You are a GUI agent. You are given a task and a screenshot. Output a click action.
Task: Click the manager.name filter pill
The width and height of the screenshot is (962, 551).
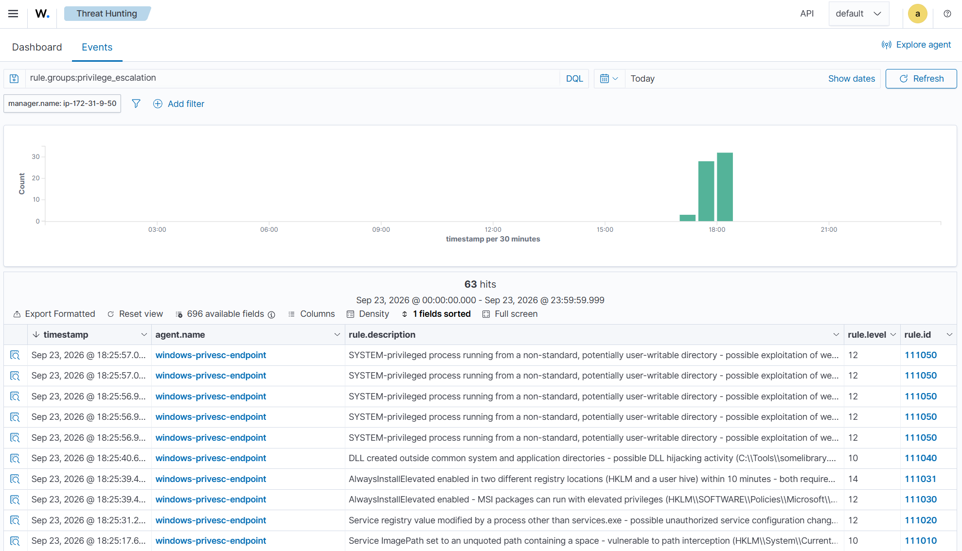pyautogui.click(x=62, y=103)
